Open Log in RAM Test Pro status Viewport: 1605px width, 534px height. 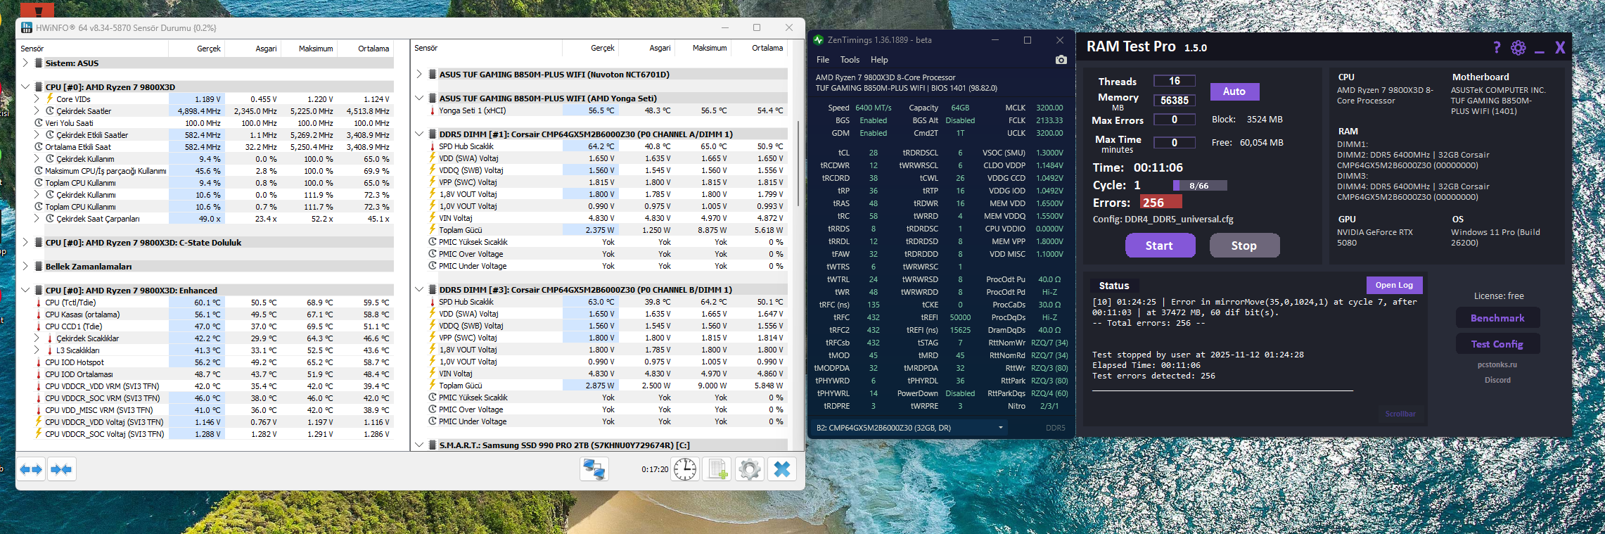(1394, 285)
